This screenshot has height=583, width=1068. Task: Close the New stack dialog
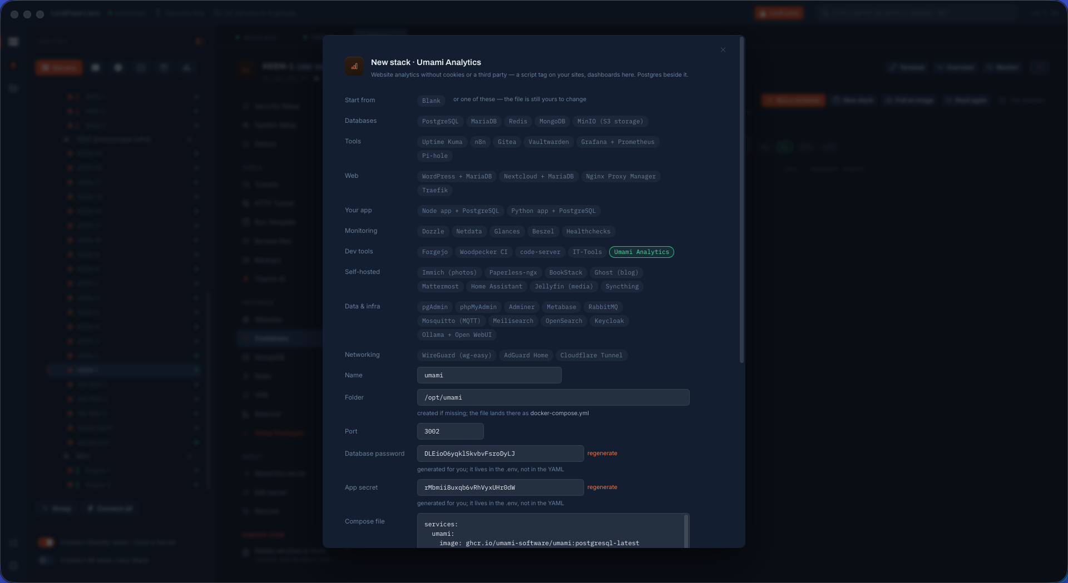coord(723,50)
